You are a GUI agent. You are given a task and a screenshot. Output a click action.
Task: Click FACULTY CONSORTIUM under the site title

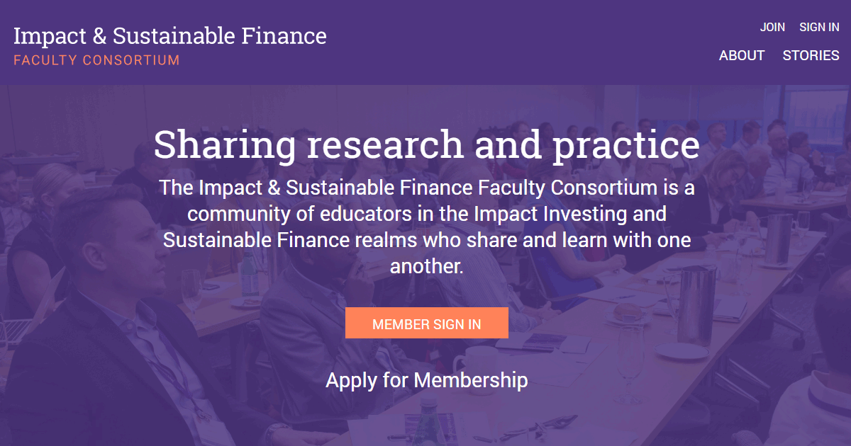(96, 60)
